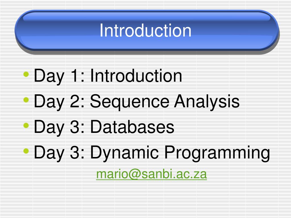Viewport: 291px width, 218px height.
Task: Click the word Analysis
Action: [207, 102]
